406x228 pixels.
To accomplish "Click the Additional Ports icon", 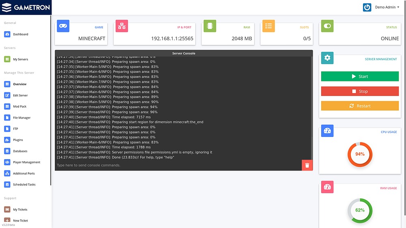I will (x=7, y=173).
